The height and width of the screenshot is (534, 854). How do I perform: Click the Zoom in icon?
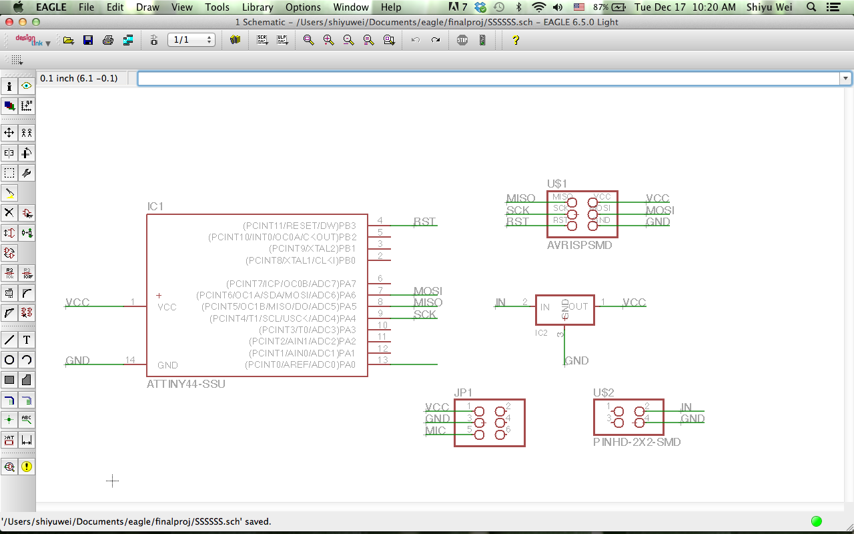[x=328, y=40]
